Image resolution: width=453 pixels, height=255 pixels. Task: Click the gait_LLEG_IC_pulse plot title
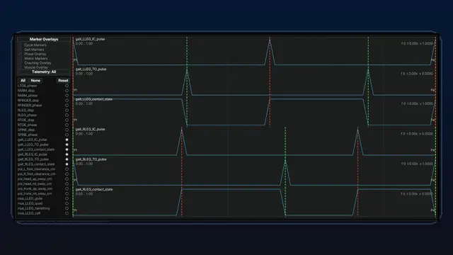coord(90,39)
